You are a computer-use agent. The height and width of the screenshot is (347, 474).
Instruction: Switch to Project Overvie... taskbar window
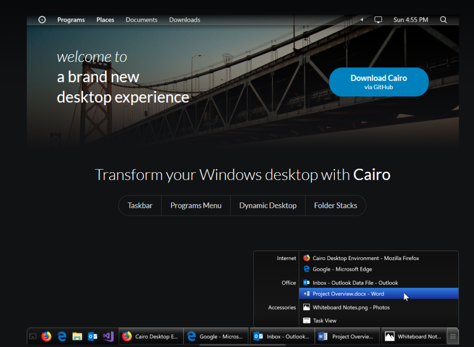[x=348, y=336]
